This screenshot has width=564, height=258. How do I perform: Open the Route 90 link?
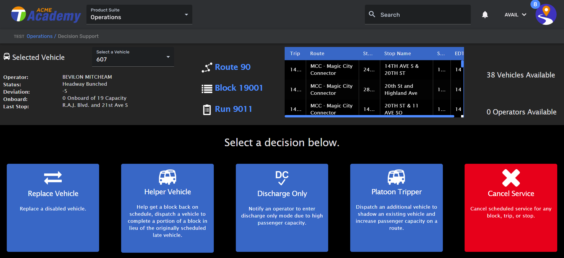click(x=233, y=67)
